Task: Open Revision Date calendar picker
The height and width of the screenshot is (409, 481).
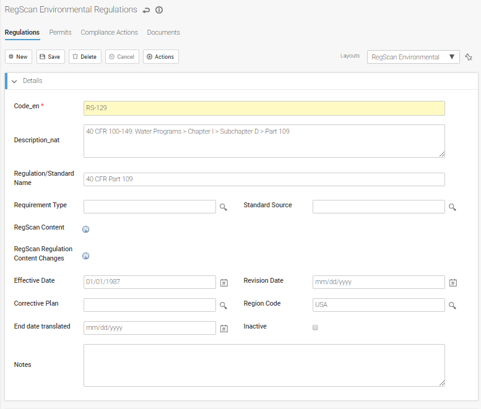Action: click(x=453, y=283)
